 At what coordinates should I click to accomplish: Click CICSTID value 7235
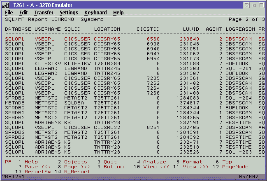tap(153, 78)
